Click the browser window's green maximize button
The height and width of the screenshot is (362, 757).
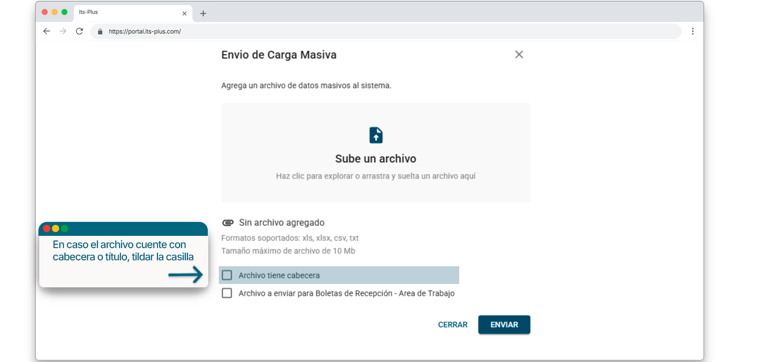point(65,12)
